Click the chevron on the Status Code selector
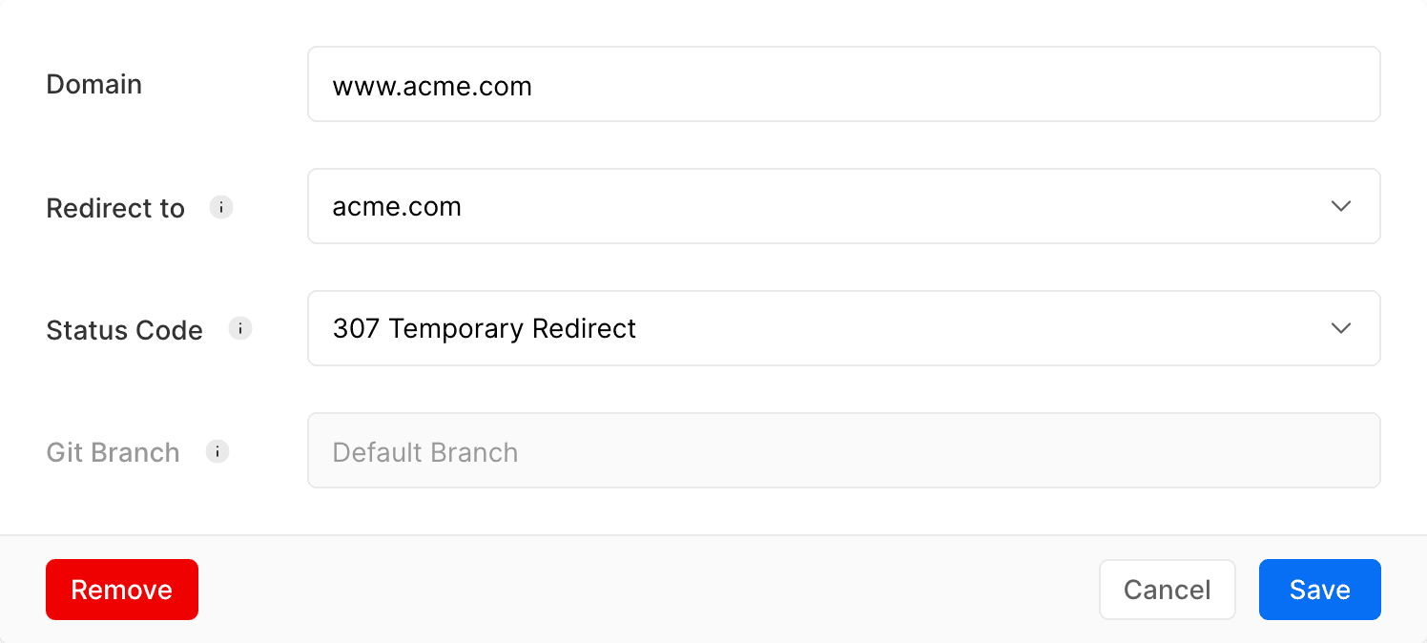Screen dimensions: 1427x643 click(x=1341, y=328)
